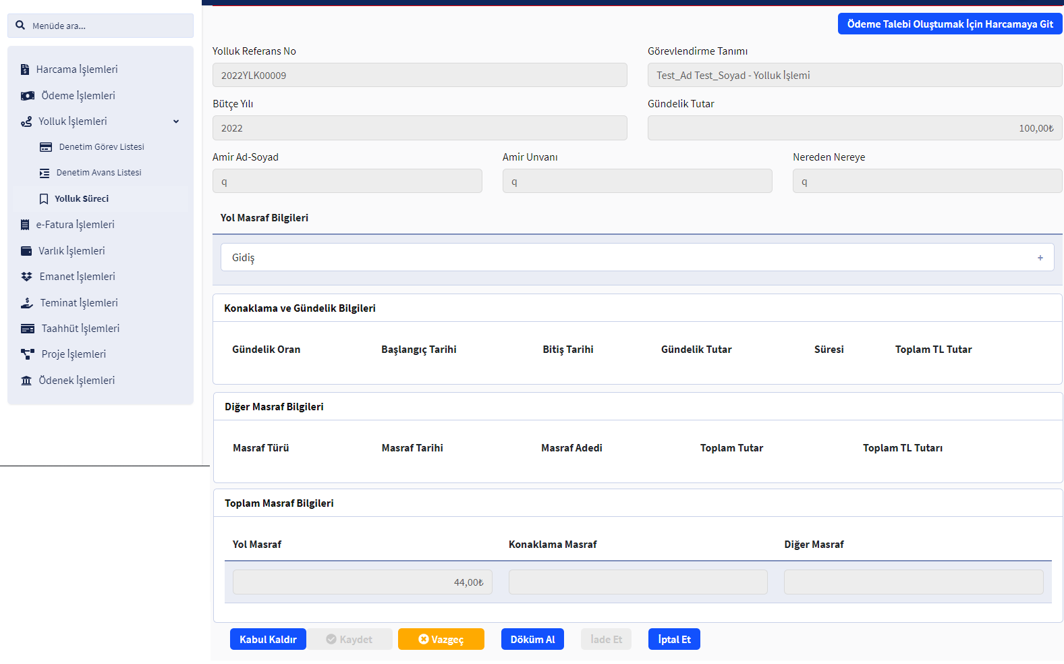This screenshot has width=1064, height=664.
Task: Click the search magnifier icon
Action: tap(20, 26)
